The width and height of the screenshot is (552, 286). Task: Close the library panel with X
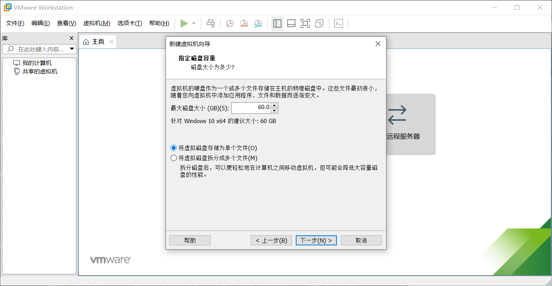point(71,38)
